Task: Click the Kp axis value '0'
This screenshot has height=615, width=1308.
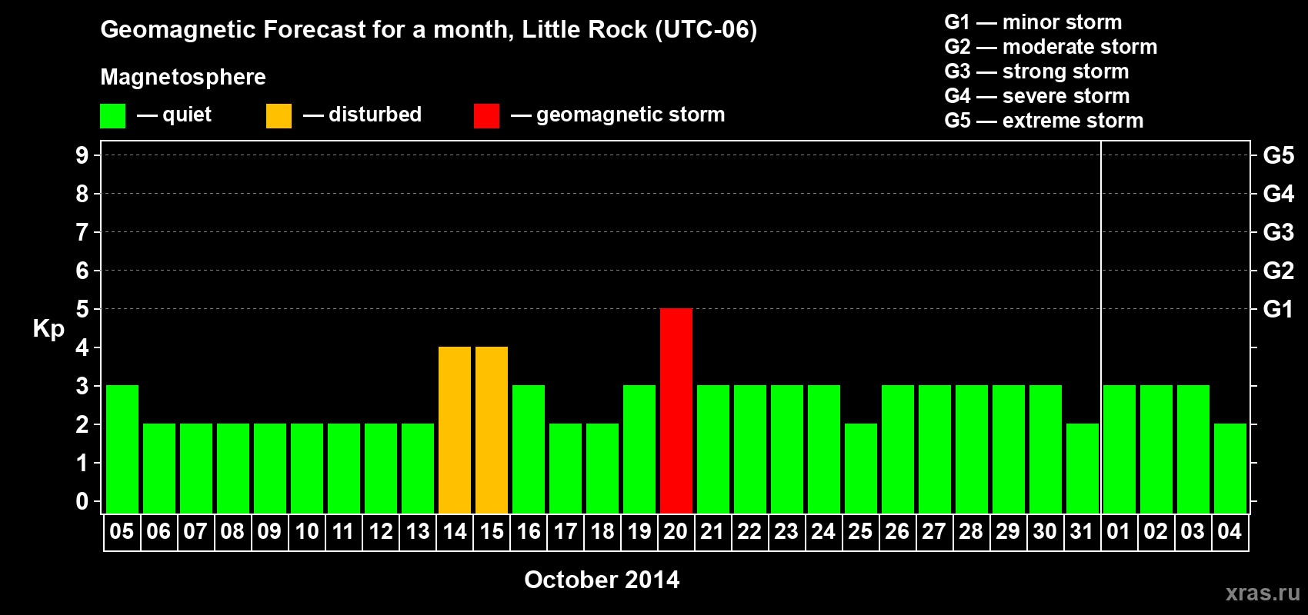Action: (82, 501)
